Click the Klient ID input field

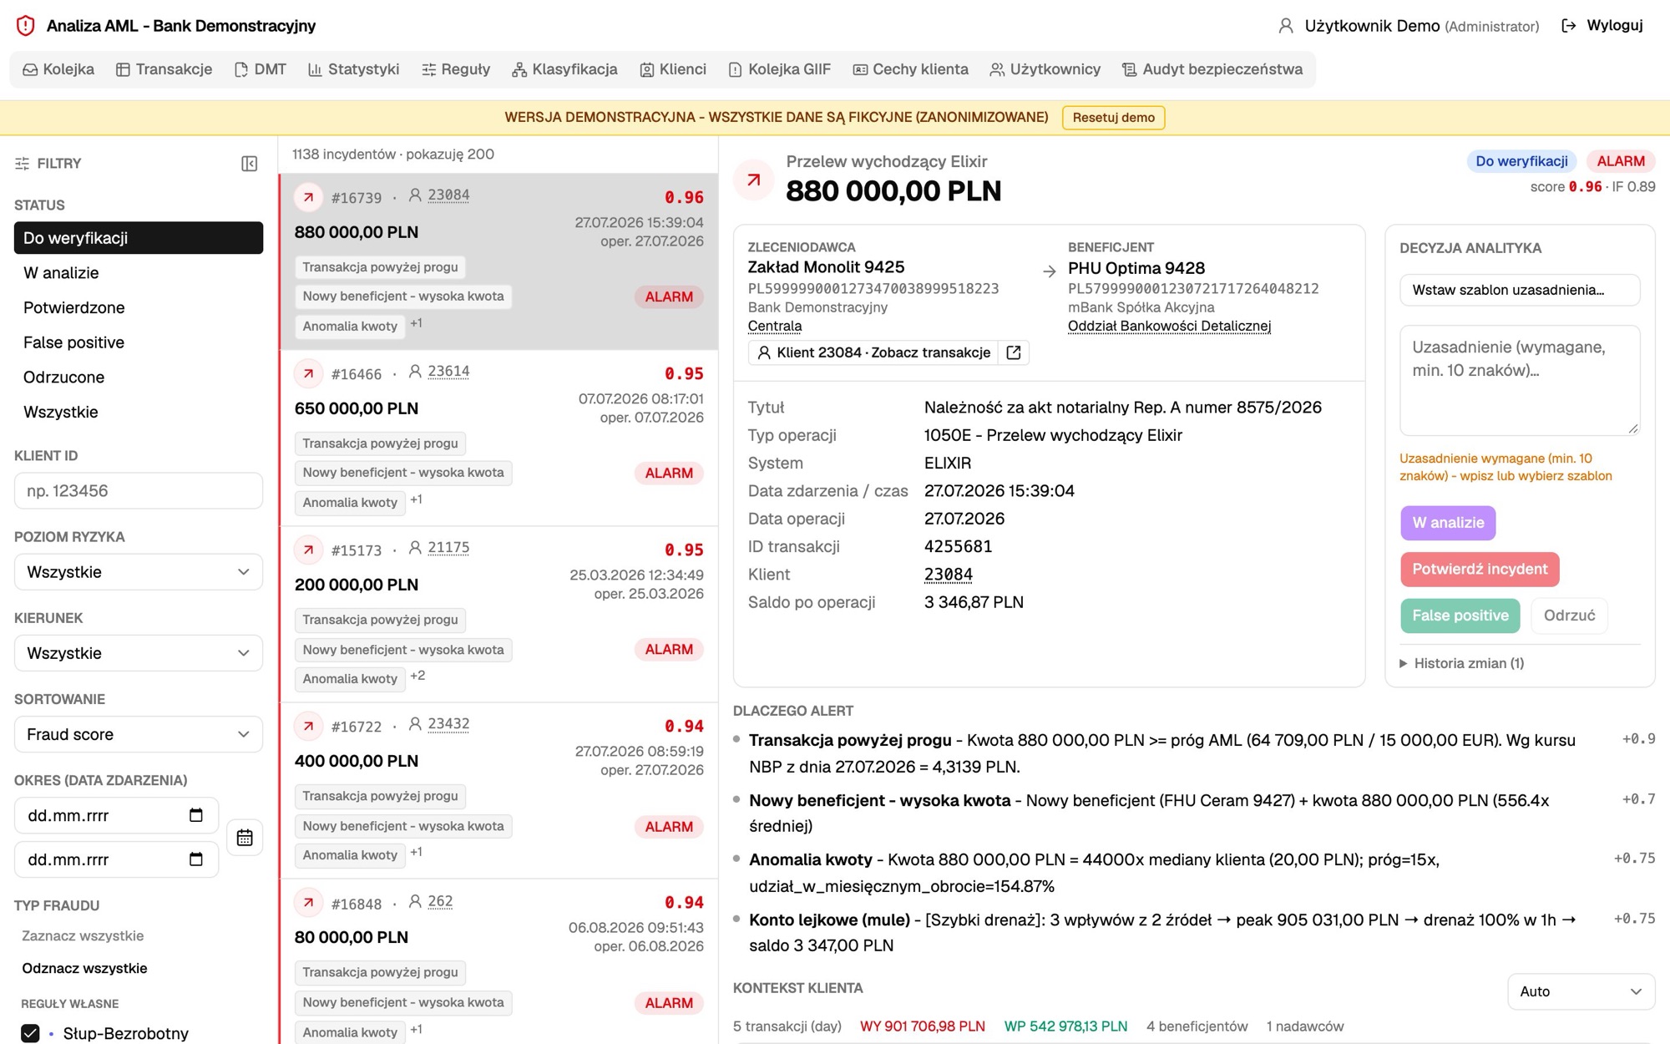click(139, 491)
